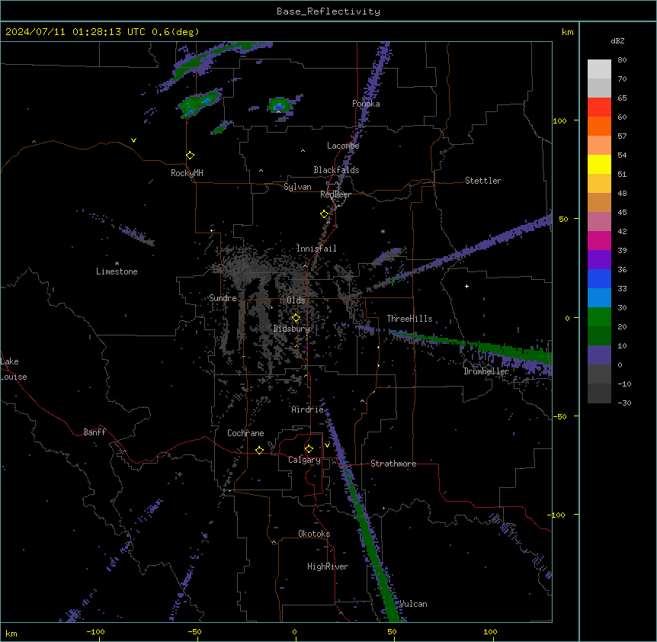Viewport: 657px width, 642px height.
Task: Click the yellow diamond marker above Calgary
Action: pyautogui.click(x=309, y=449)
